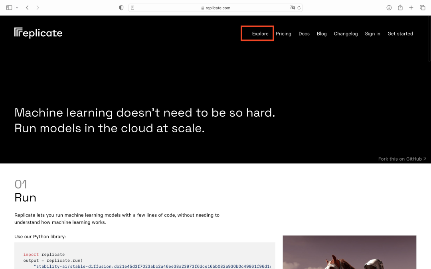Image resolution: width=431 pixels, height=269 pixels.
Task: Open the Explore nav item
Action: [x=260, y=34]
